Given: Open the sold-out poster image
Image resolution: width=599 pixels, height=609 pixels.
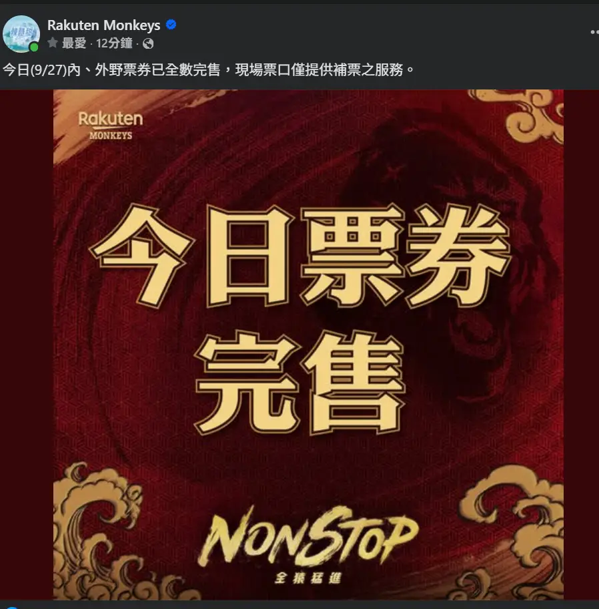Looking at the screenshot, I should click(308, 345).
